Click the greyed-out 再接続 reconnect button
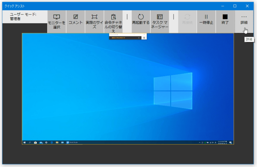Image resolution: width=257 pixels, height=167 pixels. [187, 22]
